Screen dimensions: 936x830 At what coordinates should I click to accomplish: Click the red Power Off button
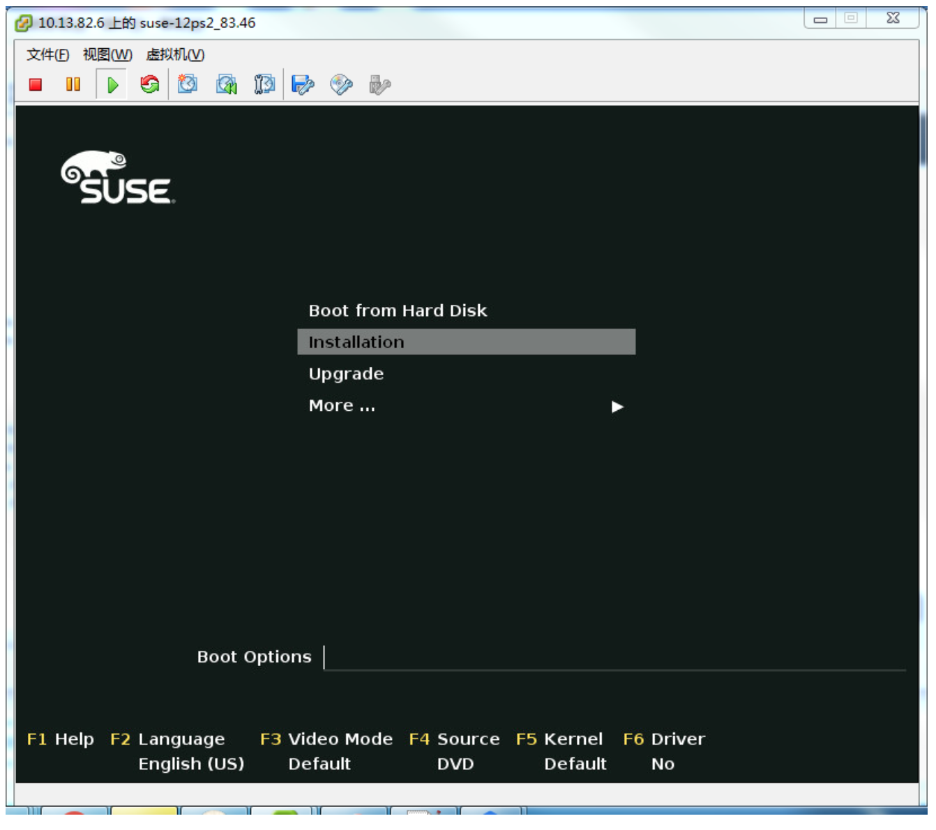pyautogui.click(x=36, y=85)
